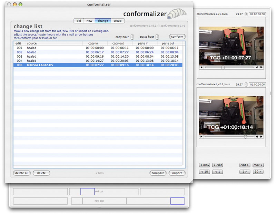Click the import button
The width and height of the screenshot is (276, 214).
(177, 173)
